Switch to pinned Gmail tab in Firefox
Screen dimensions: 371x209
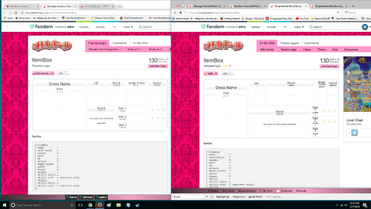[177, 6]
